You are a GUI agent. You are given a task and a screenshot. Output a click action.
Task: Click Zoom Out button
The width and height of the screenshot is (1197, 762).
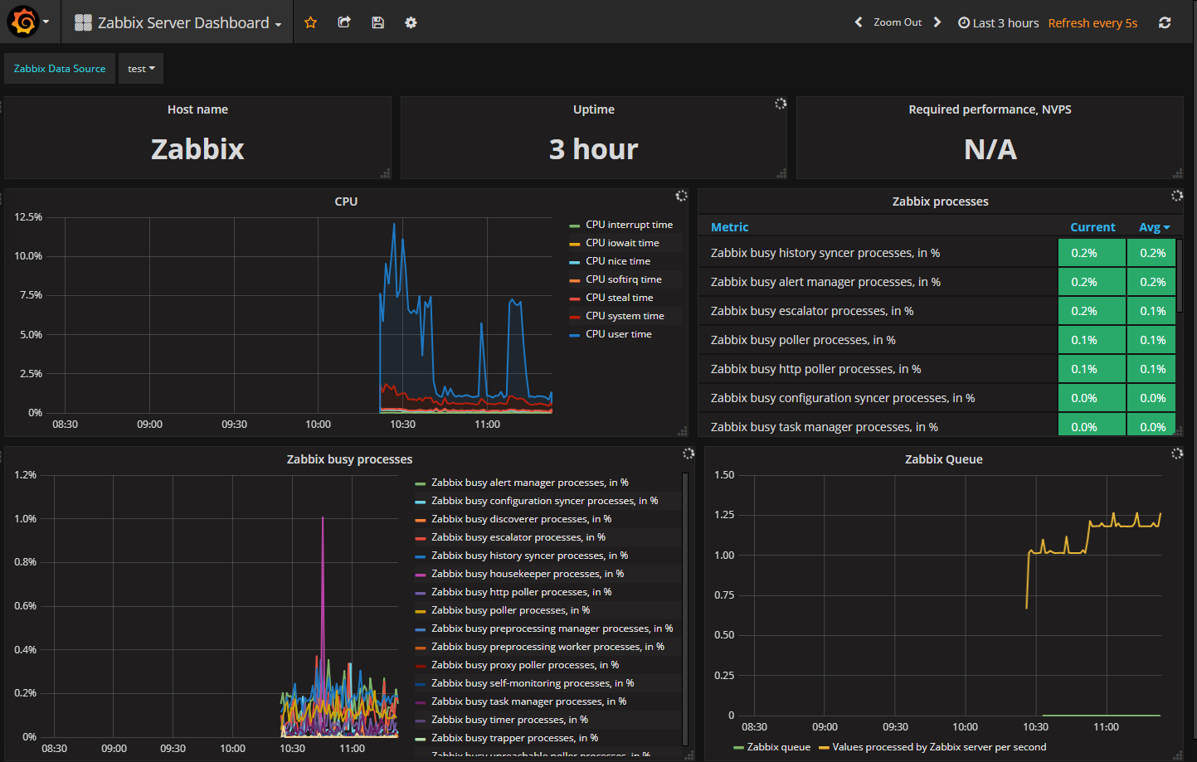[898, 22]
